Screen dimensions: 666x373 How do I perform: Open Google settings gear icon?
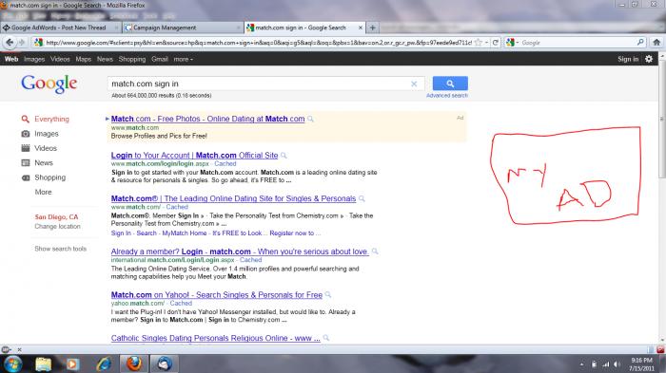[x=649, y=59]
